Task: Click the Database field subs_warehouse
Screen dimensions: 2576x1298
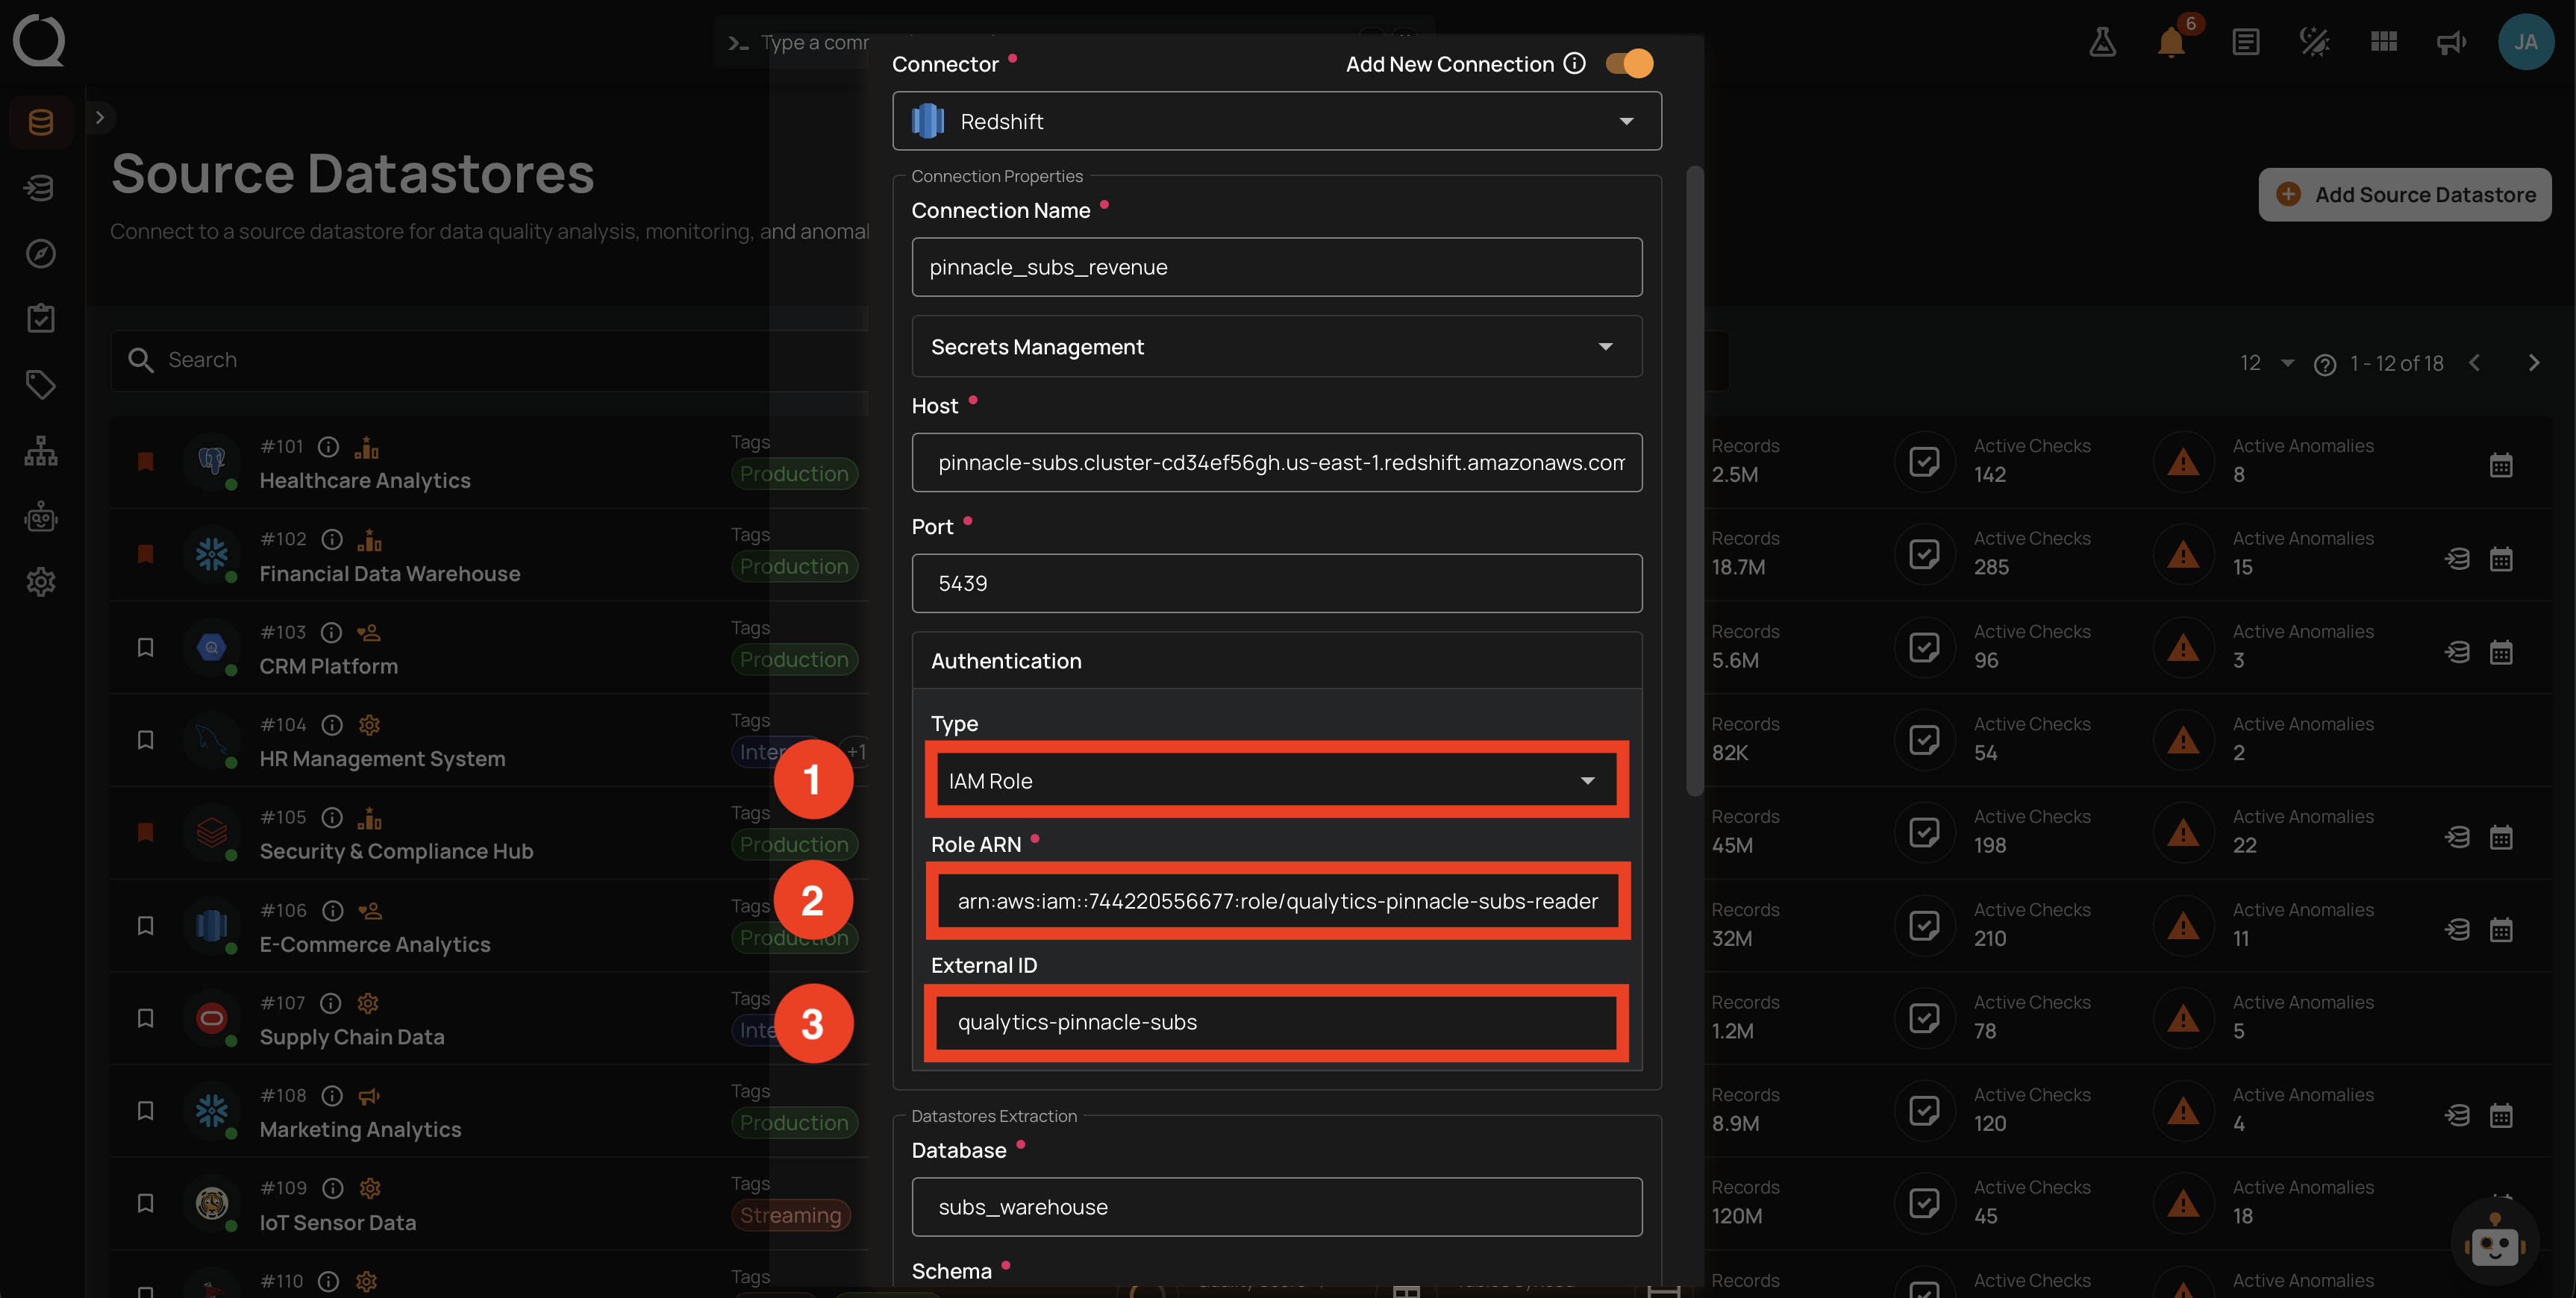Action: click(1277, 1207)
